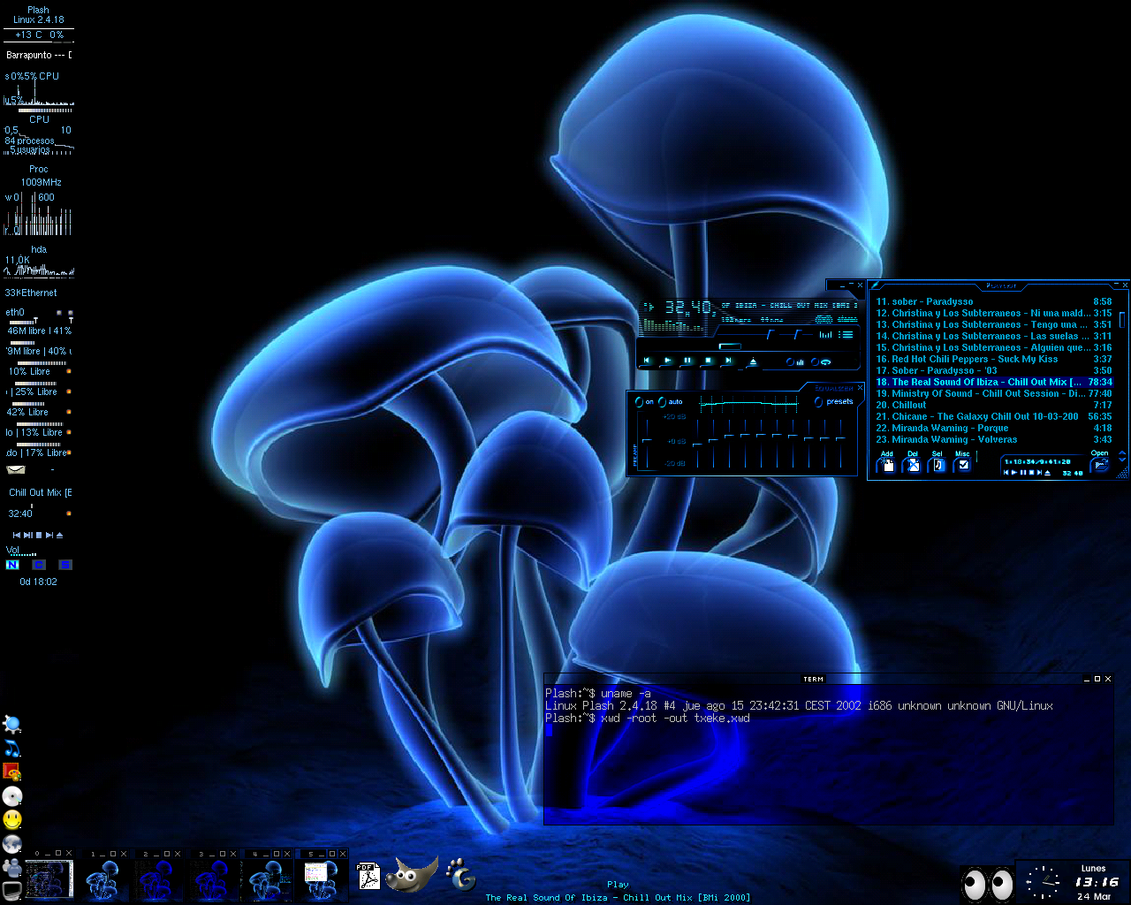Open the playlist Add menu
Viewport: 1131px width, 905px height.
(x=887, y=462)
